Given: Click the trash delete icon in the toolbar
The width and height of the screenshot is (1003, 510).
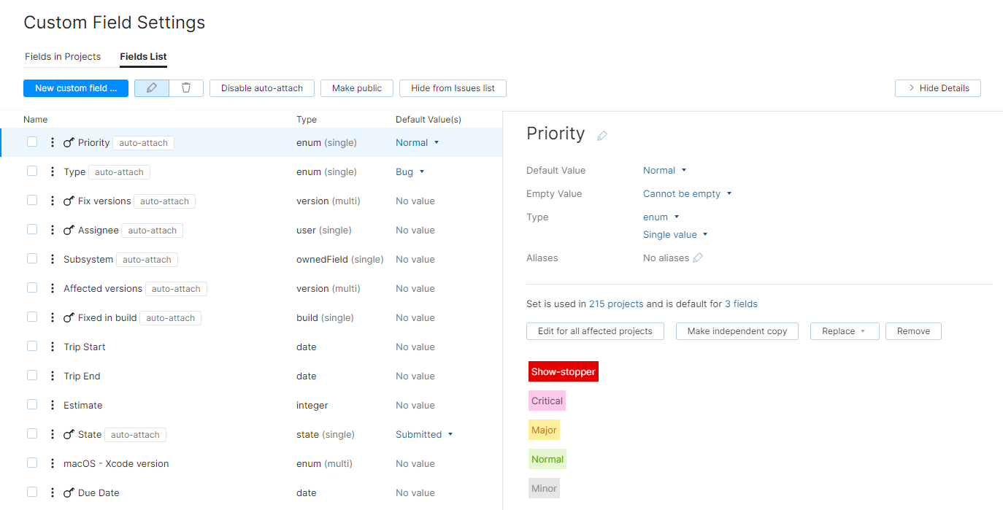Looking at the screenshot, I should 186,88.
